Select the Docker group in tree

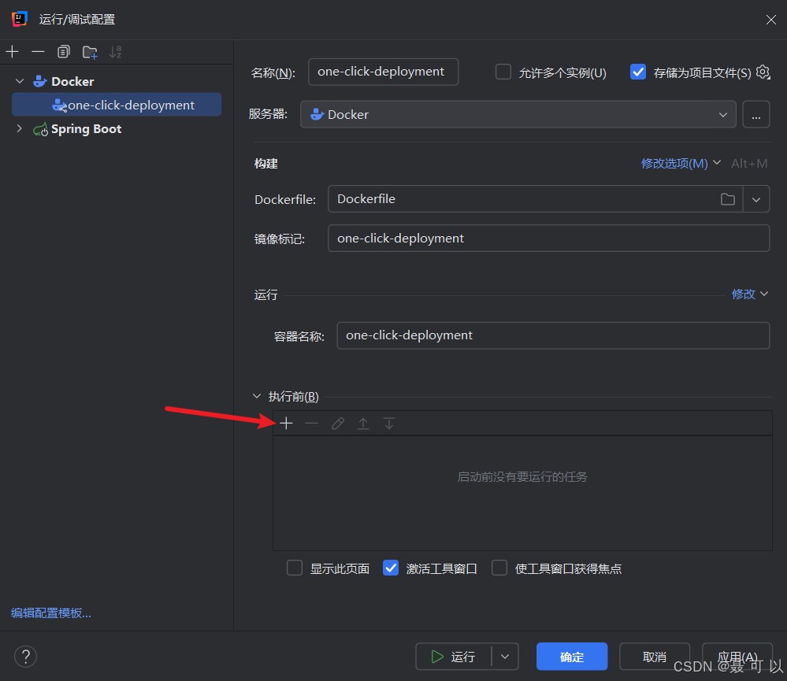(72, 81)
